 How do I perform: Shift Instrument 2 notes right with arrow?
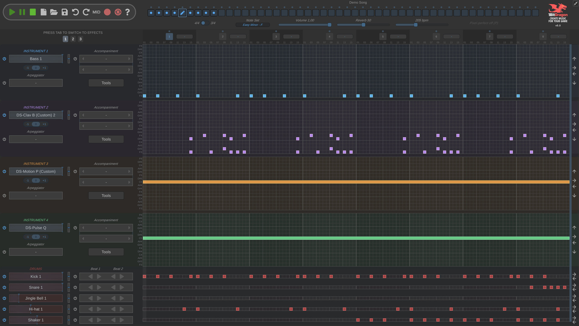click(574, 124)
